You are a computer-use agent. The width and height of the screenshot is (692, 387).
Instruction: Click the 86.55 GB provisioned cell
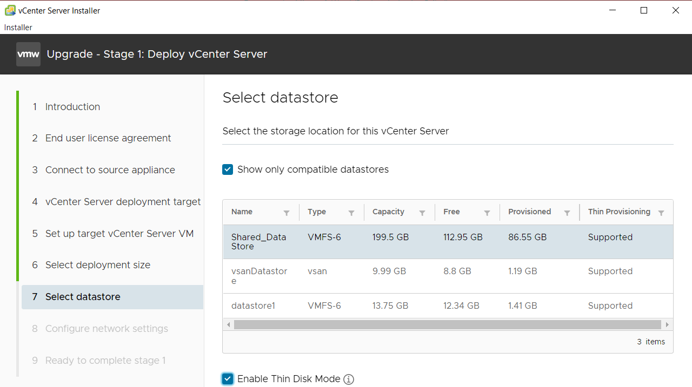[x=528, y=237]
